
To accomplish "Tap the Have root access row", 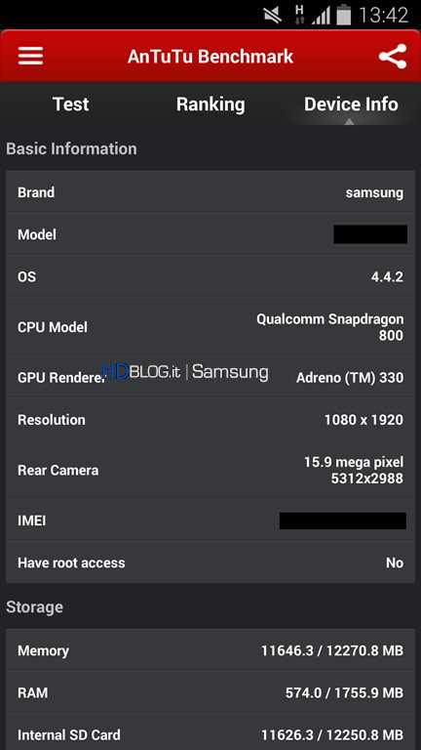I will click(x=210, y=562).
